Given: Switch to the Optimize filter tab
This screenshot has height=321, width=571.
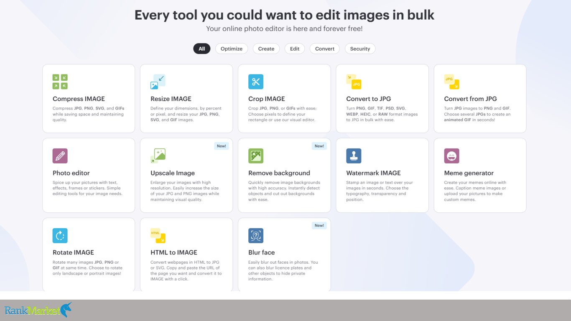Looking at the screenshot, I should point(232,49).
